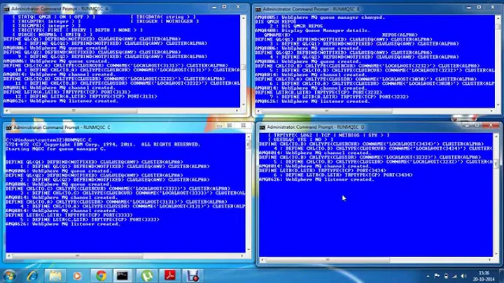This screenshot has width=504, height=283.
Task: Open the Windows Start menu orb
Action: tap(9, 276)
